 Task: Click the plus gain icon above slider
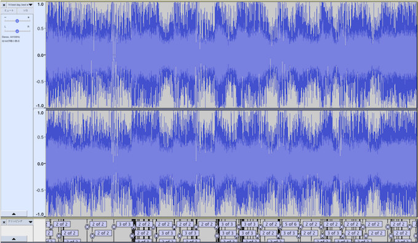[28, 17]
